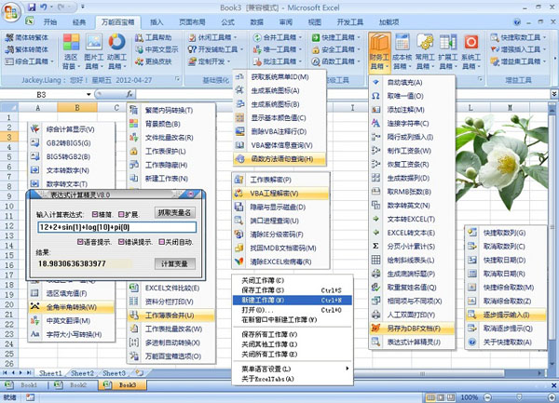Expand the 财务工具箱 dropdown
This screenshot has width=559, height=403.
click(388, 67)
